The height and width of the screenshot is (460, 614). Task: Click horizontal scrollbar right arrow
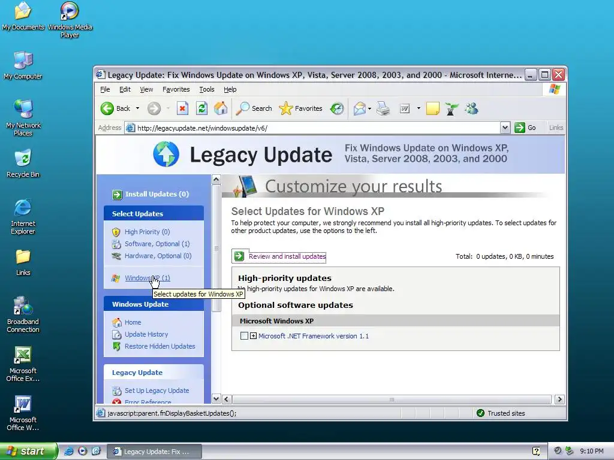coord(559,399)
